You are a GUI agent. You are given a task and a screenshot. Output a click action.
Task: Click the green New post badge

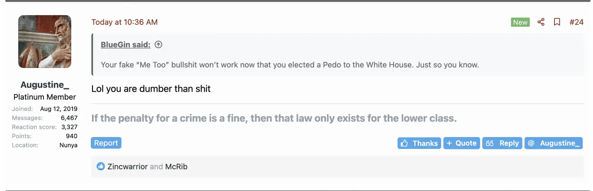click(520, 22)
